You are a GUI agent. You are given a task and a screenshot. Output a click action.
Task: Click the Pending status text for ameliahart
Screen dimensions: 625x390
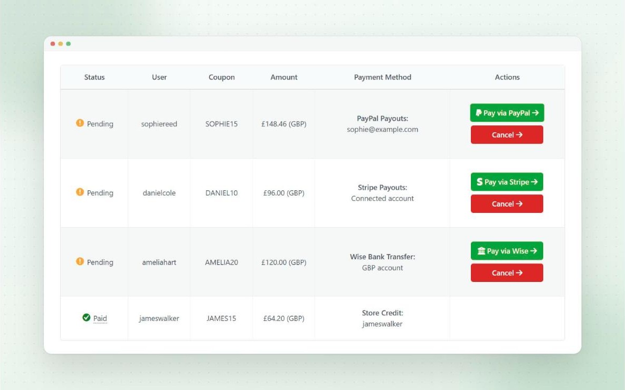click(x=100, y=262)
